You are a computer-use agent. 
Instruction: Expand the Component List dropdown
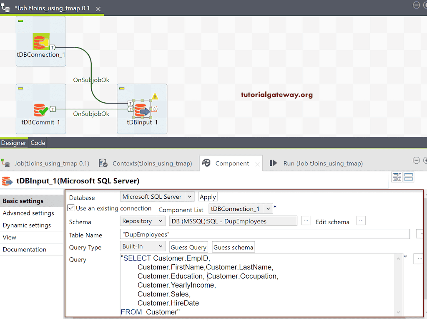click(241, 209)
